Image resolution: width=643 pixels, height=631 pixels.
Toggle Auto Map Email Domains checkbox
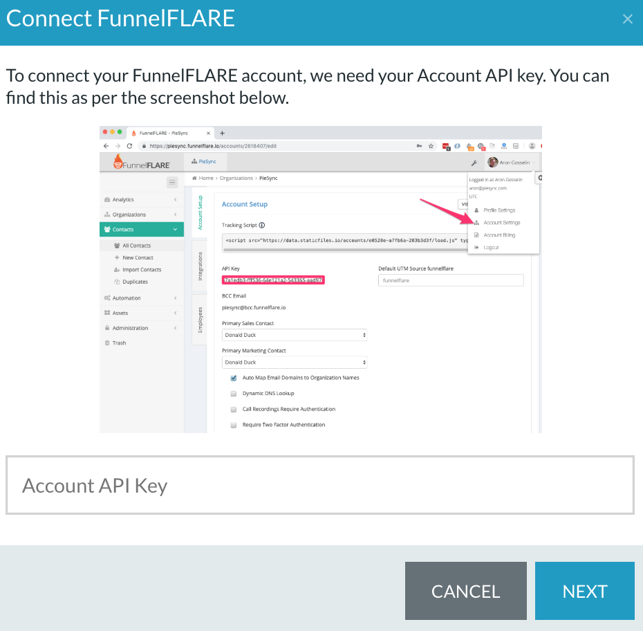click(233, 378)
